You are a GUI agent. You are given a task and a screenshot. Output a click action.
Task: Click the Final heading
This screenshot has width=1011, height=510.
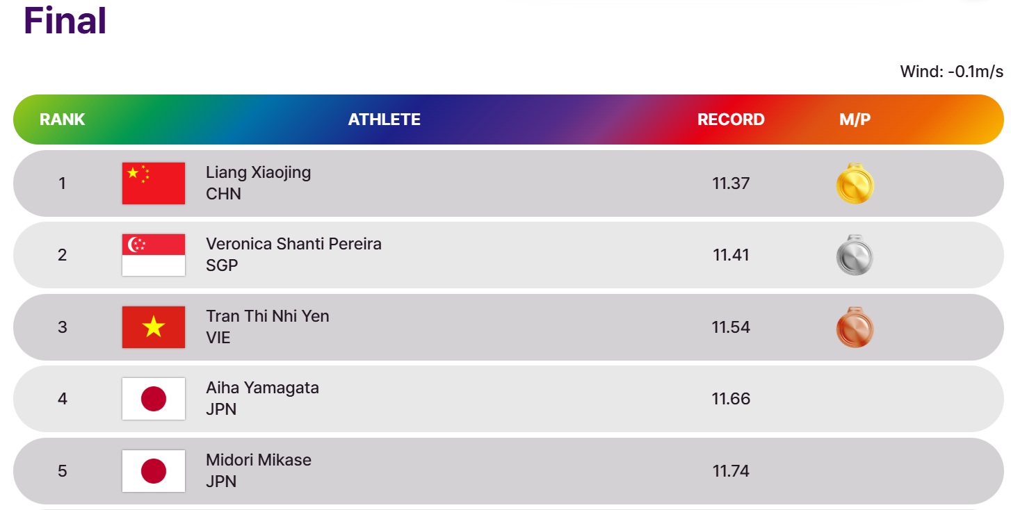coord(65,21)
